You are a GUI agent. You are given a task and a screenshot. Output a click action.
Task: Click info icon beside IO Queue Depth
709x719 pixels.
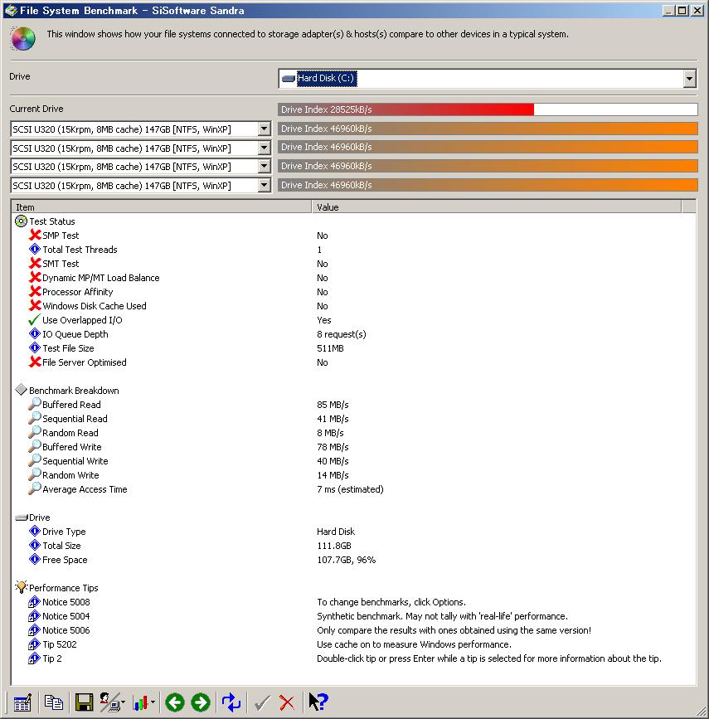coord(35,334)
